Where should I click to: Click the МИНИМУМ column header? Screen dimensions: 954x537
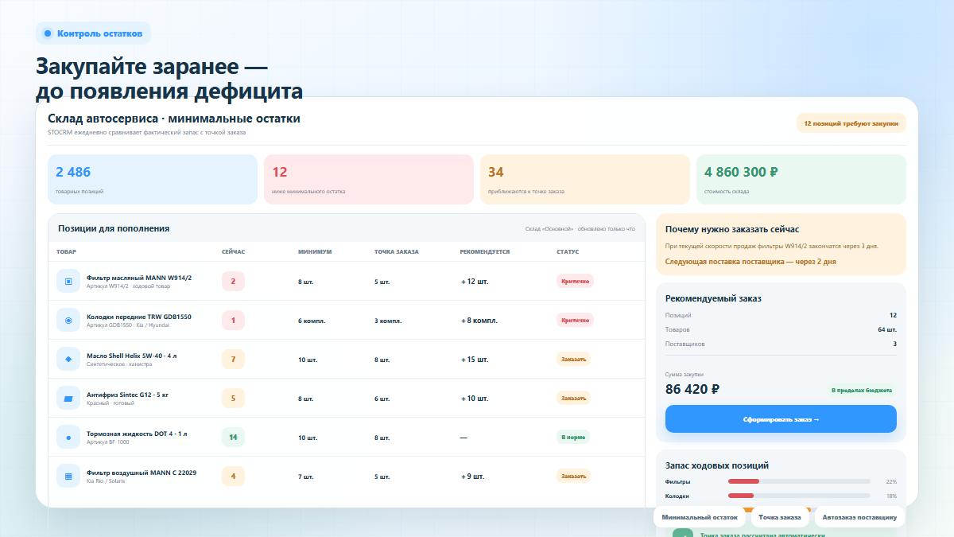[315, 251]
